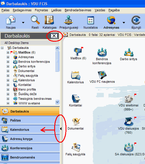Image resolution: width=145 pixels, height=164 pixels.
Task: Open the Laiškas menu
Action: [x=56, y=10]
